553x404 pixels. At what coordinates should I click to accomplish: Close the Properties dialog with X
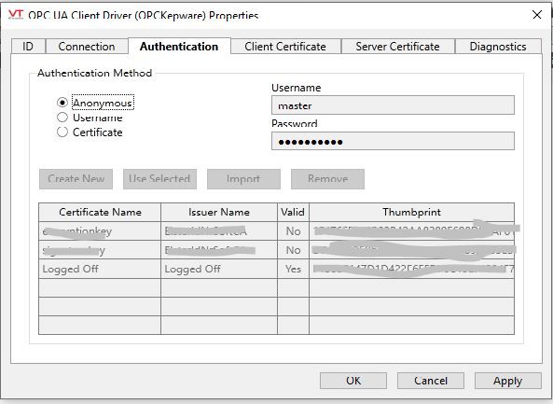point(537,15)
